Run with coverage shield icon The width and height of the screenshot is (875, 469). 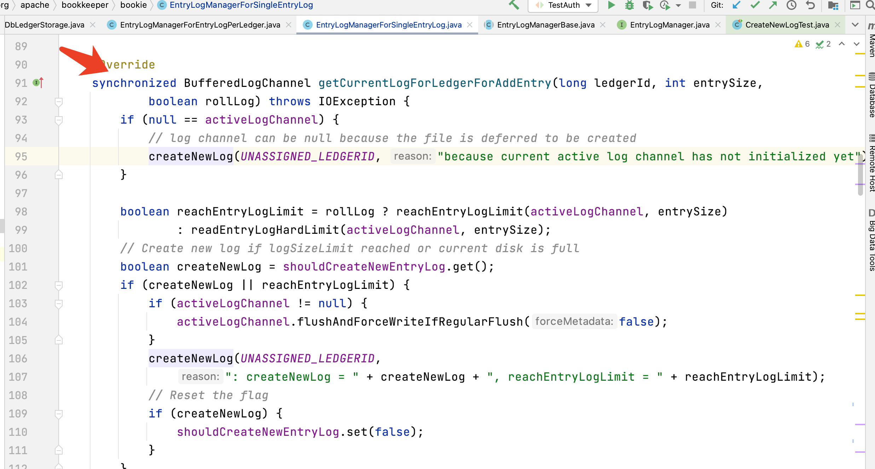648,5
